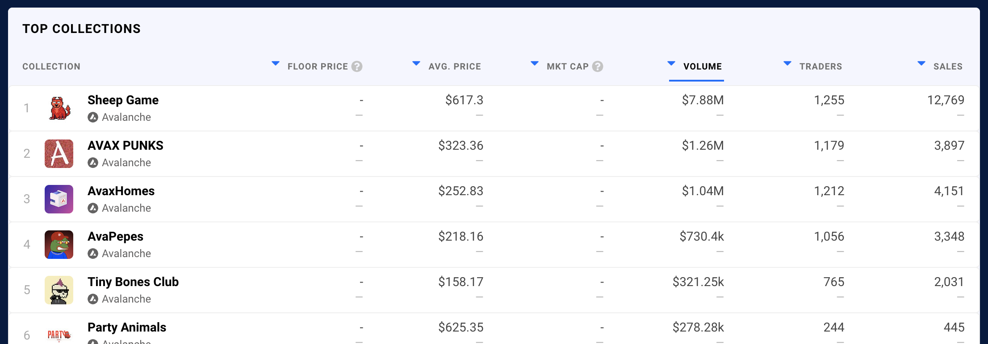Sort by Mkt Cap arrow
The height and width of the screenshot is (344, 988).
tap(534, 64)
